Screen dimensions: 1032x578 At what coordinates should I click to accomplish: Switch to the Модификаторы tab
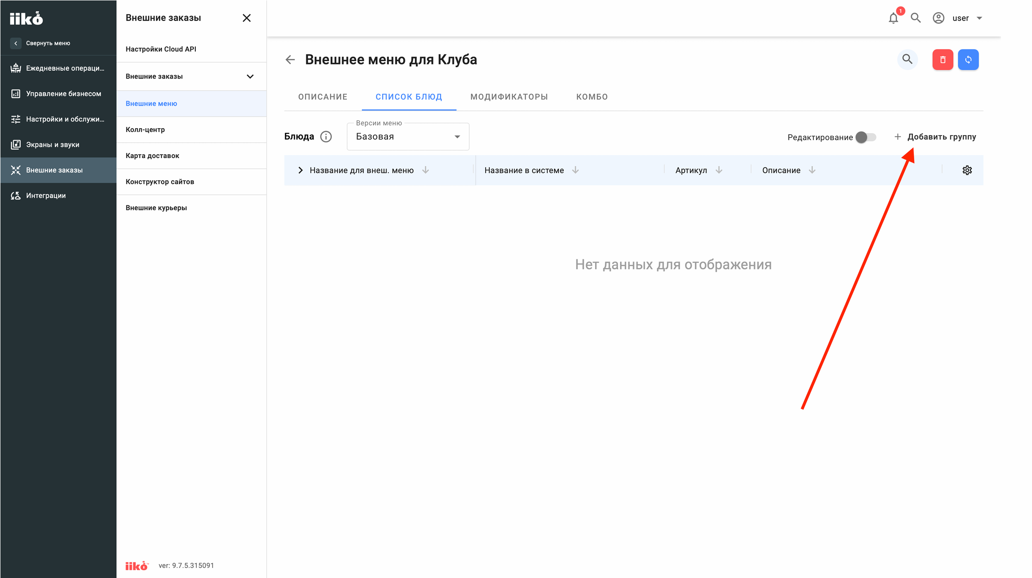509,97
